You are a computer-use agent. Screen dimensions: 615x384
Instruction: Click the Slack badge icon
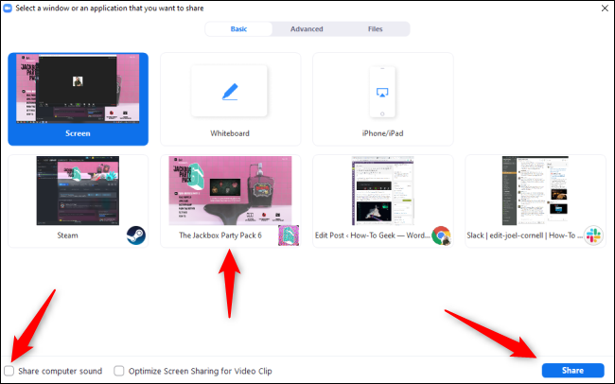pos(593,236)
